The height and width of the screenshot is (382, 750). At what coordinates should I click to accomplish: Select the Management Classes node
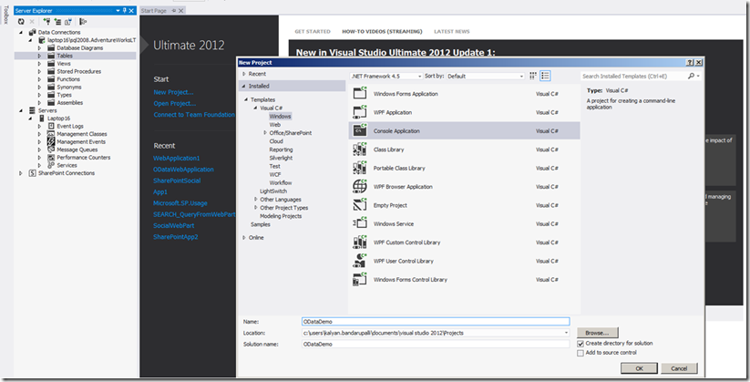click(x=82, y=134)
